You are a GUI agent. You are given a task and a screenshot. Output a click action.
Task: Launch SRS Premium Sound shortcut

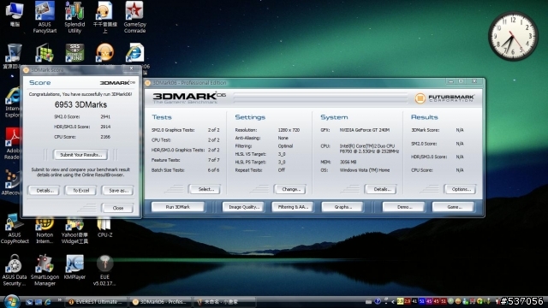point(74,53)
